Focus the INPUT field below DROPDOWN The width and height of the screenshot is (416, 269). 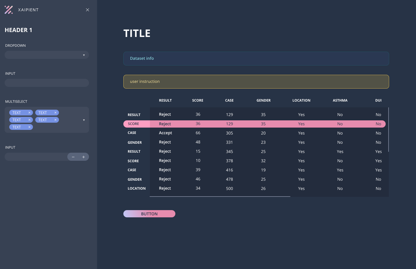pyautogui.click(x=47, y=83)
